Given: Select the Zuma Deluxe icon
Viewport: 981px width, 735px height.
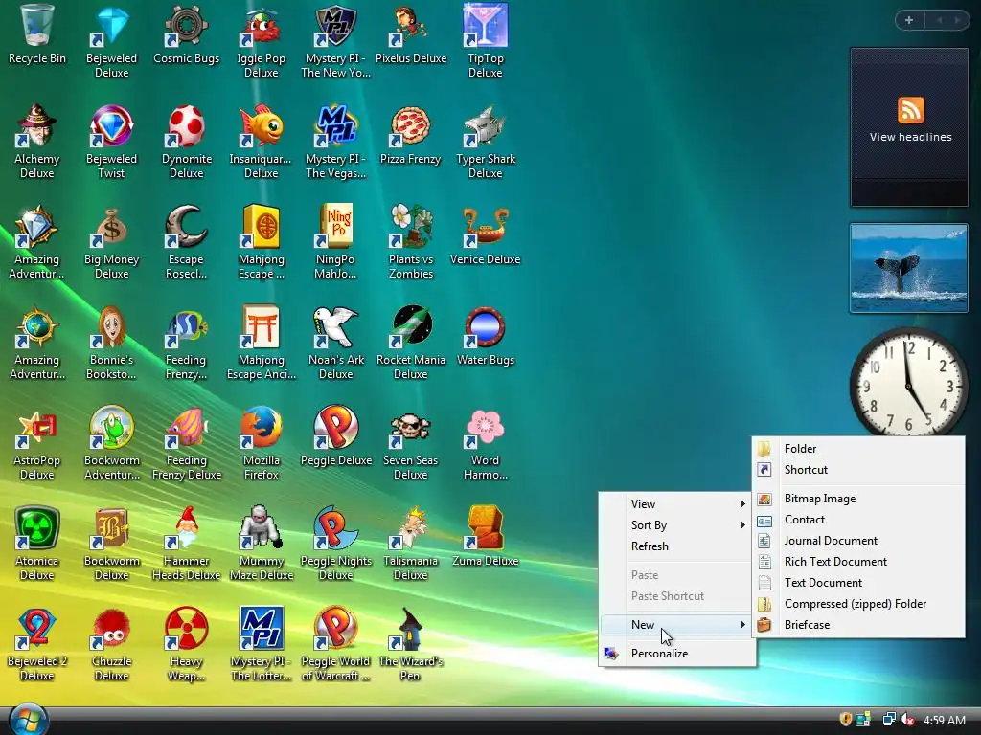Looking at the screenshot, I should pyautogui.click(x=485, y=528).
